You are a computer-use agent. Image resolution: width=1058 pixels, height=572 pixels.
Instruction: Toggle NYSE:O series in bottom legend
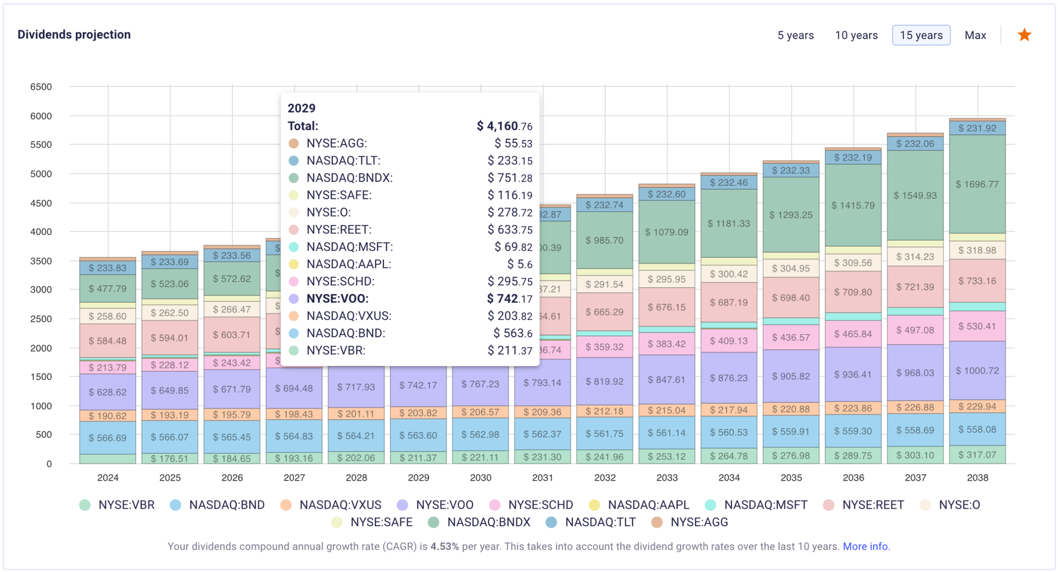(950, 505)
